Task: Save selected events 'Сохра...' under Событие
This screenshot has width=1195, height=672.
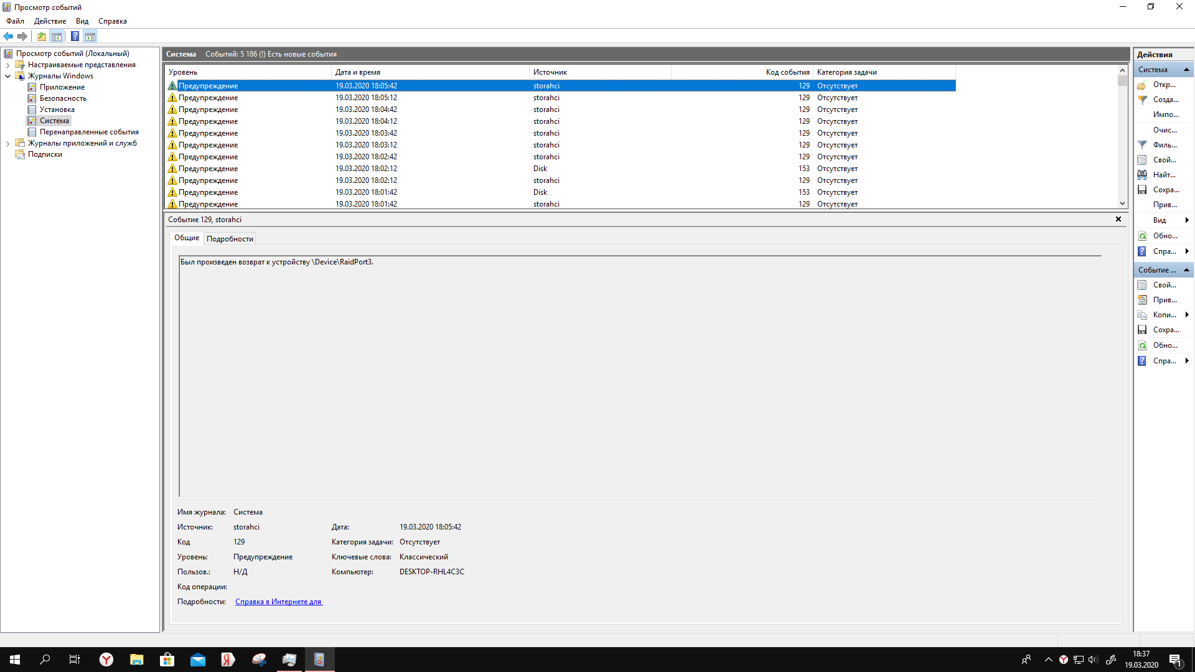Action: tap(1166, 330)
